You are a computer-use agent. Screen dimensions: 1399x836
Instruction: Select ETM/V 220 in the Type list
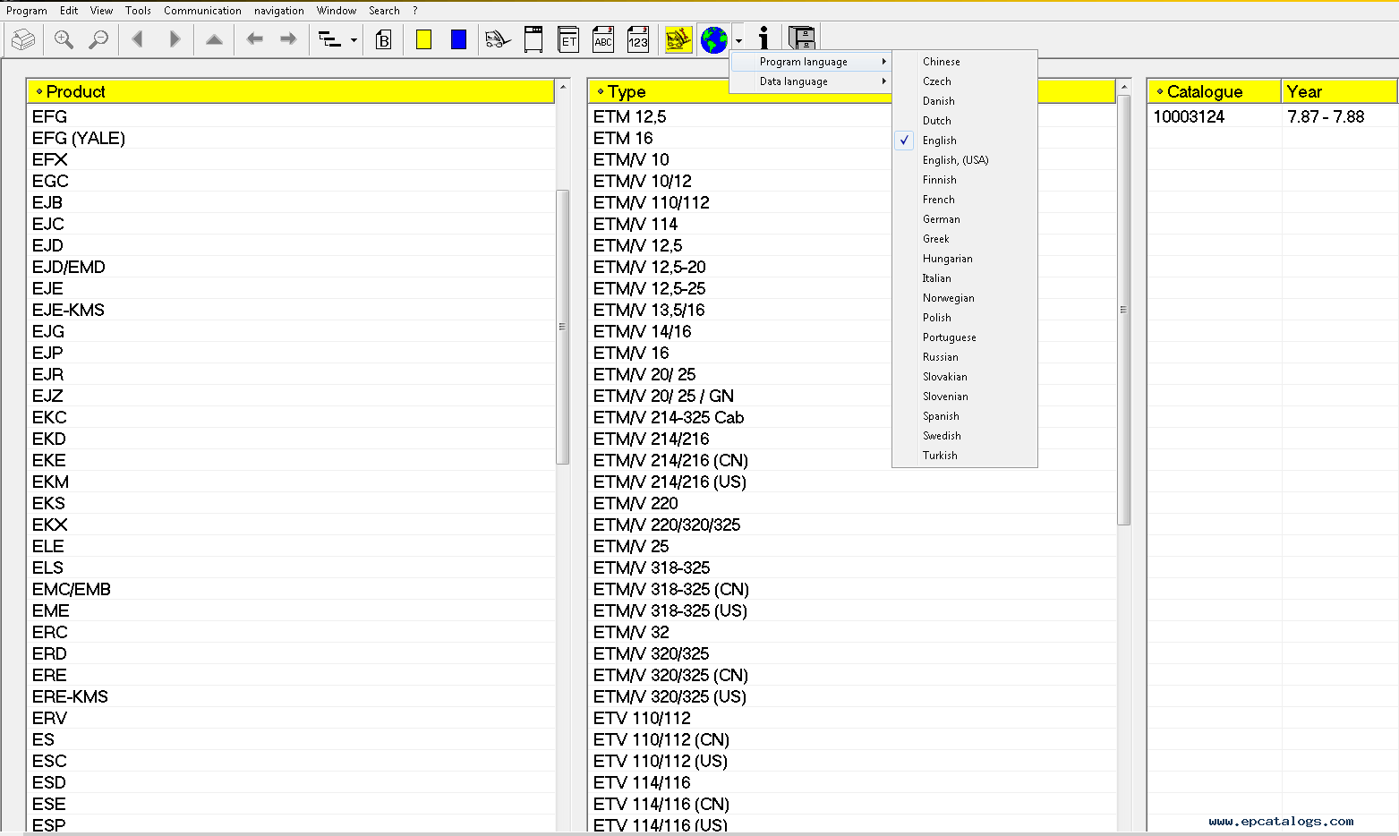point(636,503)
